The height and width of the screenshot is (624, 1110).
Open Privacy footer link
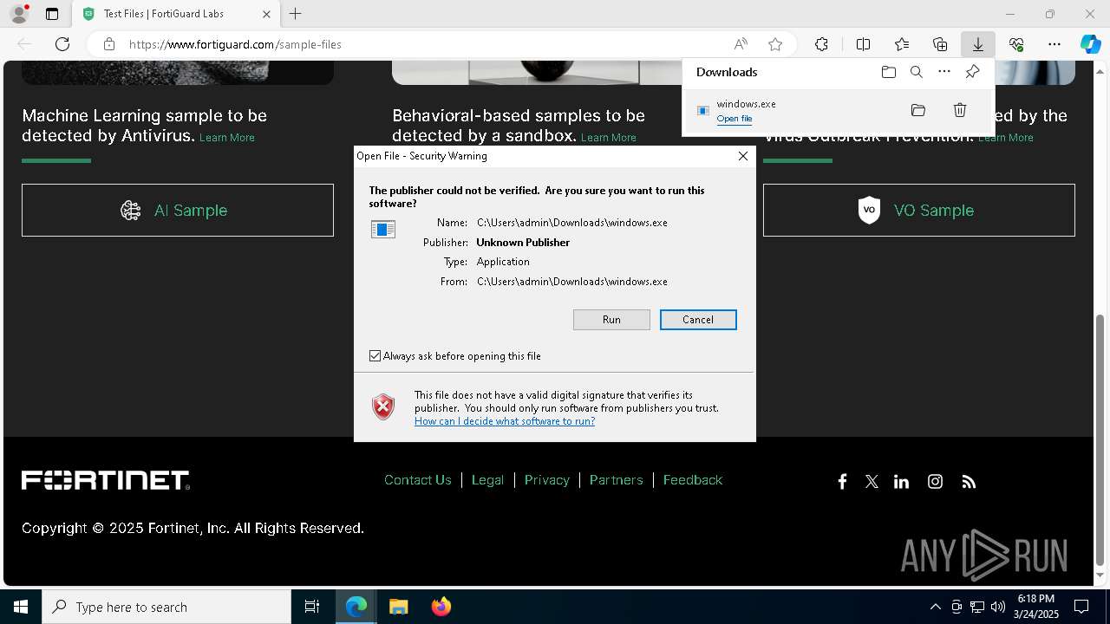pos(547,480)
